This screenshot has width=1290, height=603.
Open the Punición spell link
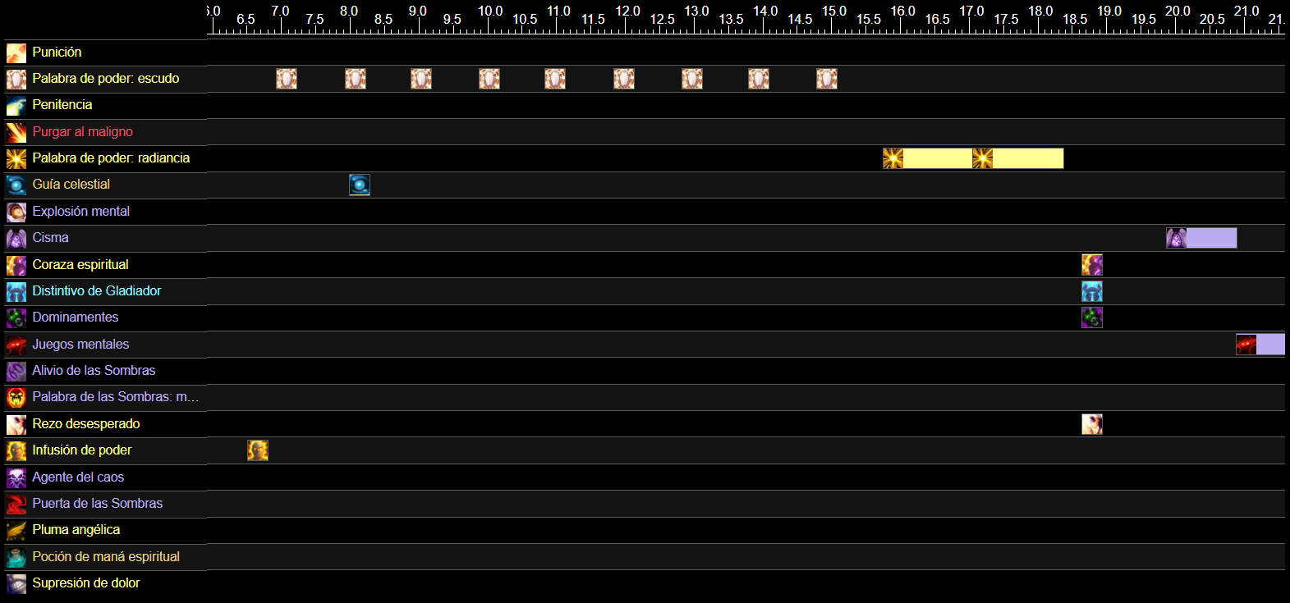tap(57, 52)
